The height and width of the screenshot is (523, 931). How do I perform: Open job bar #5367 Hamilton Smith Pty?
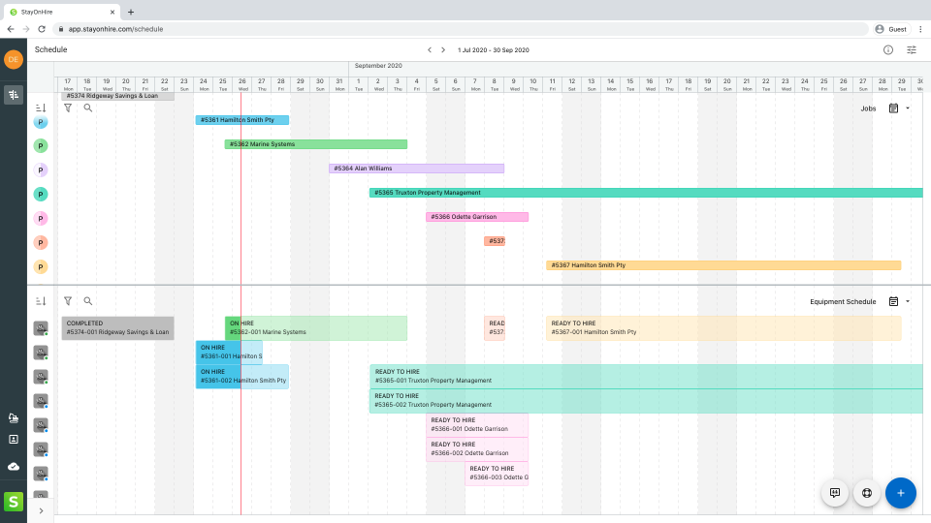tap(723, 265)
